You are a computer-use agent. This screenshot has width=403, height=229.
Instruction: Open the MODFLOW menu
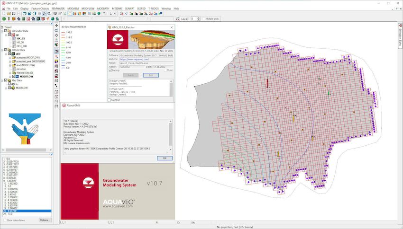88,9
